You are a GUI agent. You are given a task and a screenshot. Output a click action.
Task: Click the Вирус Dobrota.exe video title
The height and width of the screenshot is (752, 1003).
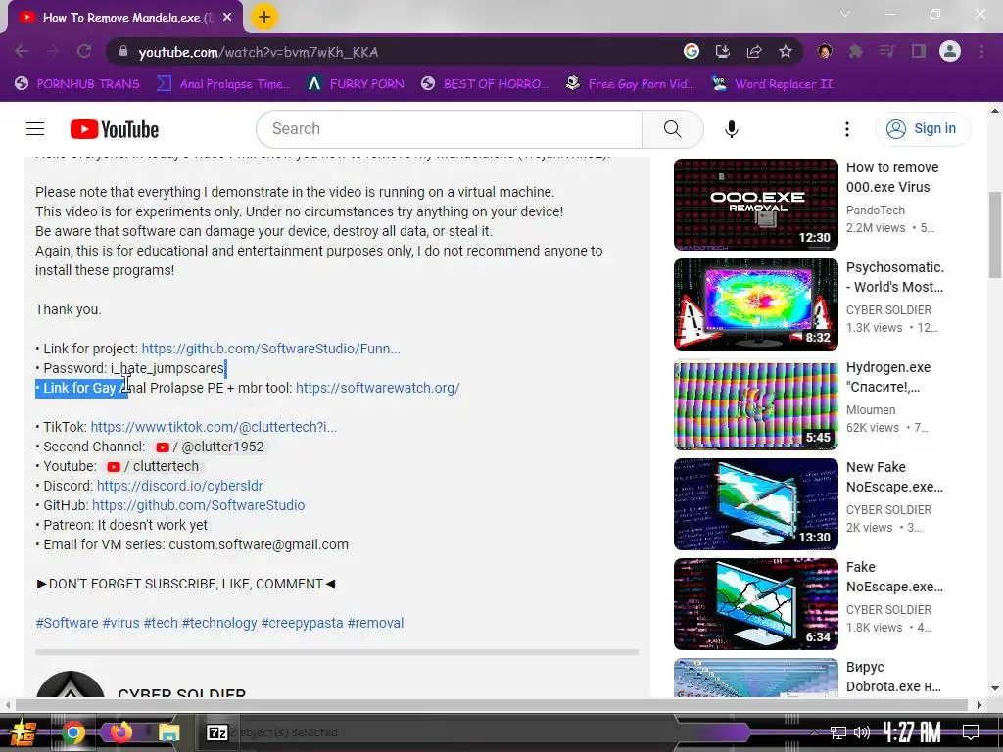tap(893, 677)
